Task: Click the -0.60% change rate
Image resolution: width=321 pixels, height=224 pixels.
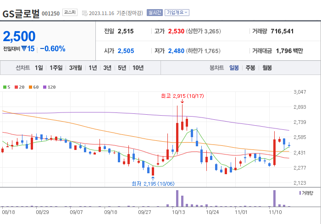Action: 53,48
